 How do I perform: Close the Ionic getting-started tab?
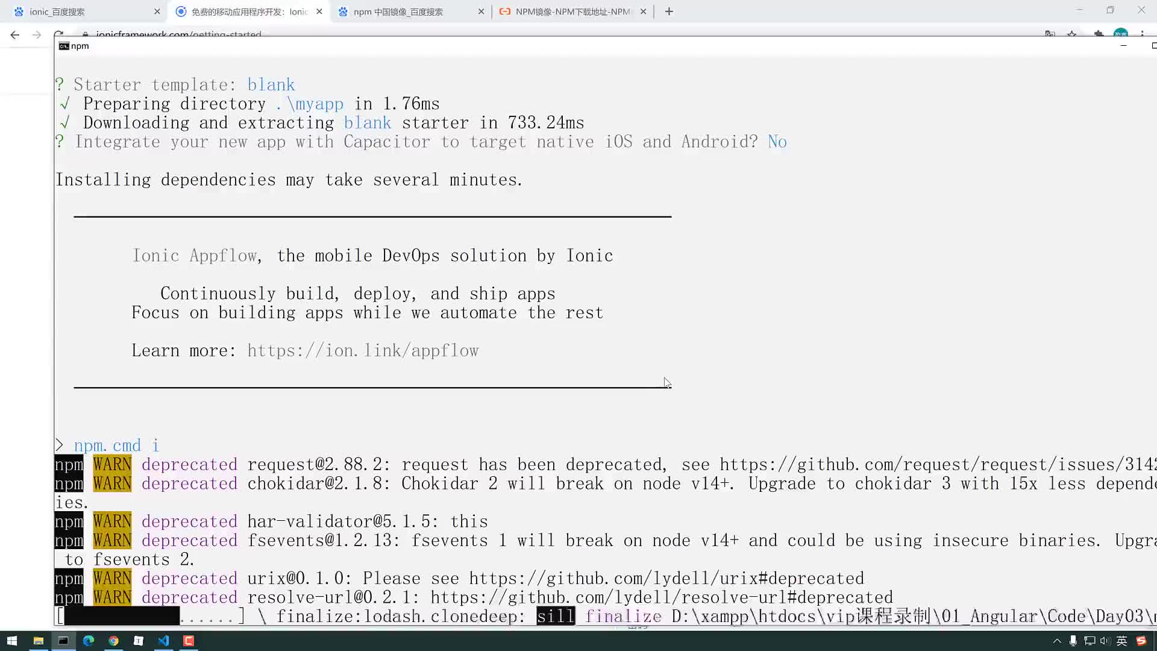(319, 11)
